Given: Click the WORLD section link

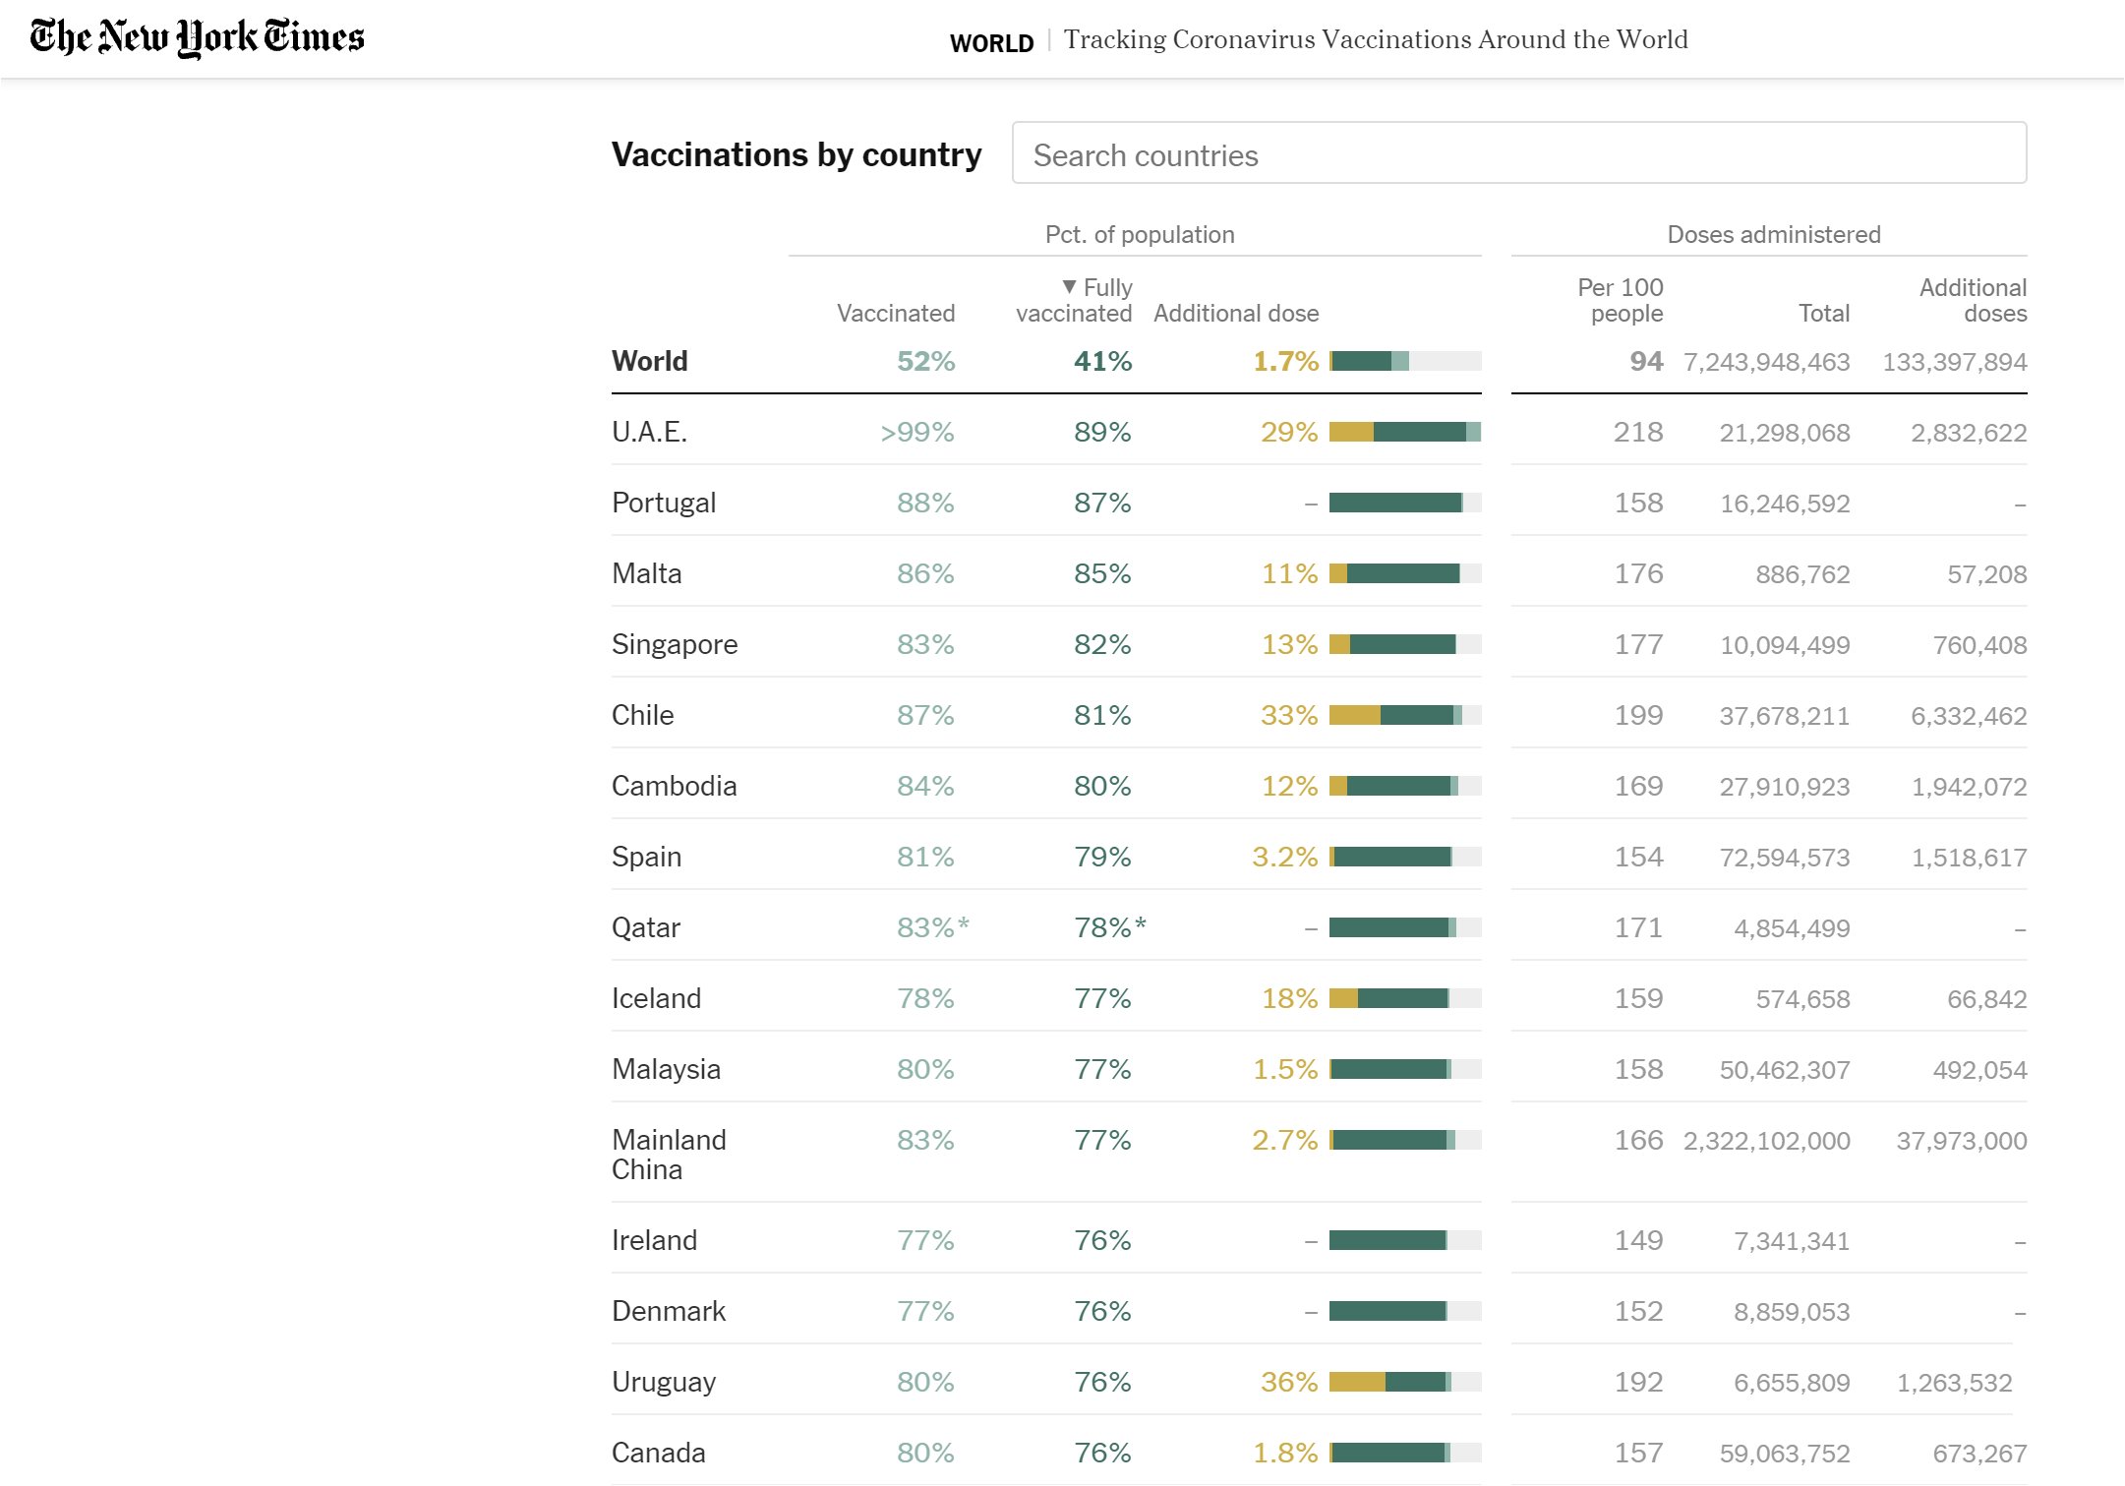Looking at the screenshot, I should tap(991, 43).
